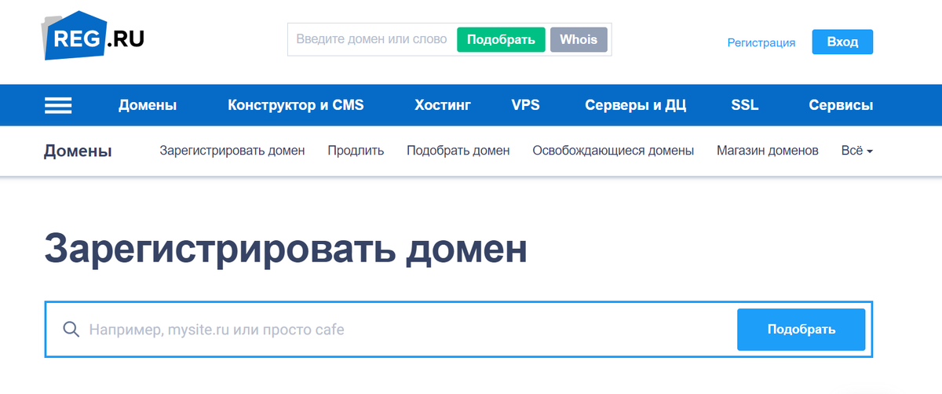Click the Зарегистрировать домен page title
The image size is (942, 394).
(x=286, y=249)
